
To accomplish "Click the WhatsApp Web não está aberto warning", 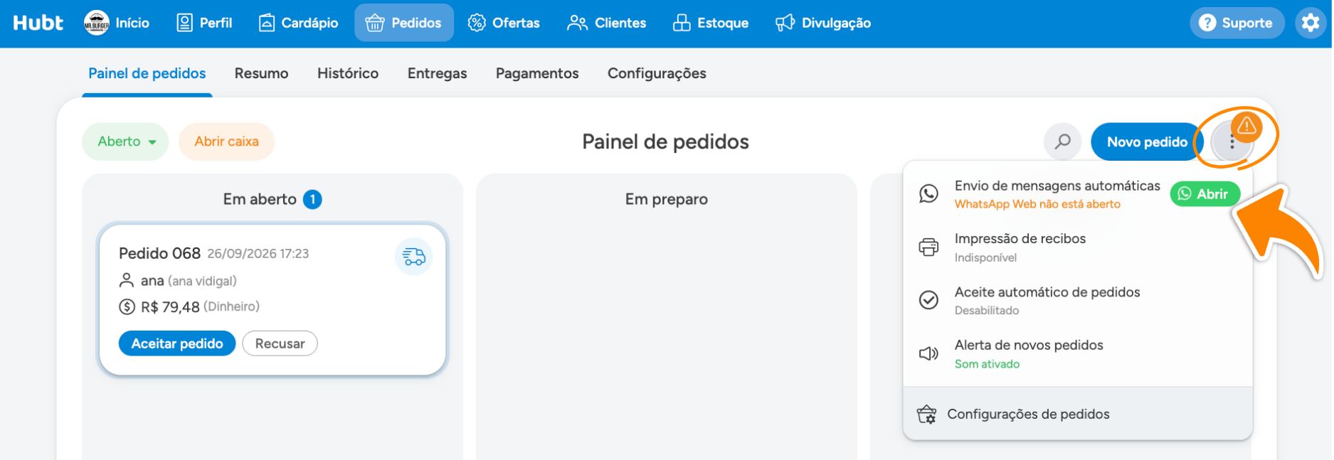I will pyautogui.click(x=1037, y=204).
